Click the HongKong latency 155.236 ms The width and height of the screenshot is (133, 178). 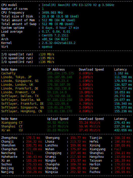tap(123, 111)
